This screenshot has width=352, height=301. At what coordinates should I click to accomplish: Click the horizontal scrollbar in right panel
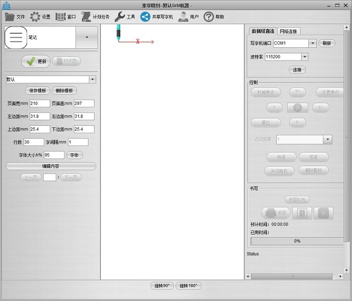[x=294, y=276]
